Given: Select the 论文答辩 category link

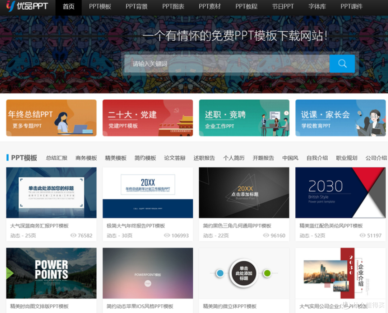Looking at the screenshot, I should click(x=175, y=158).
